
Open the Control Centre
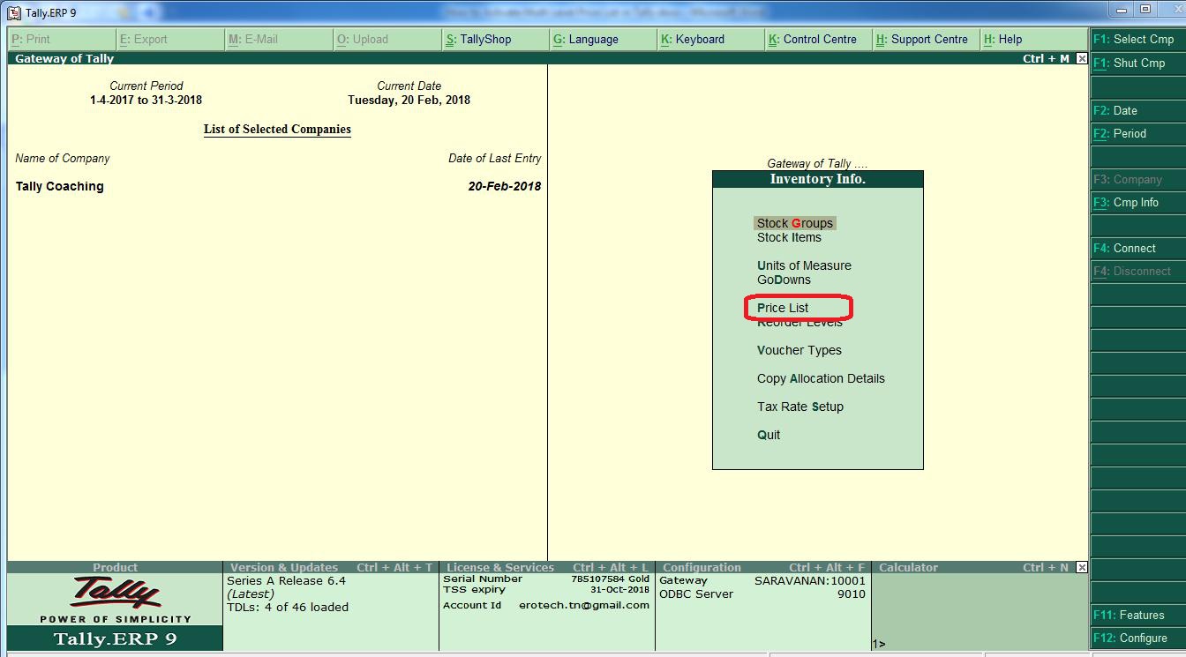click(817, 39)
